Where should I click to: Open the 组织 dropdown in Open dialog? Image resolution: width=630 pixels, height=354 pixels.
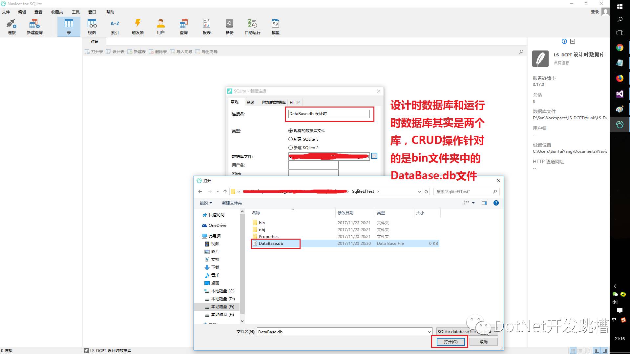(206, 203)
